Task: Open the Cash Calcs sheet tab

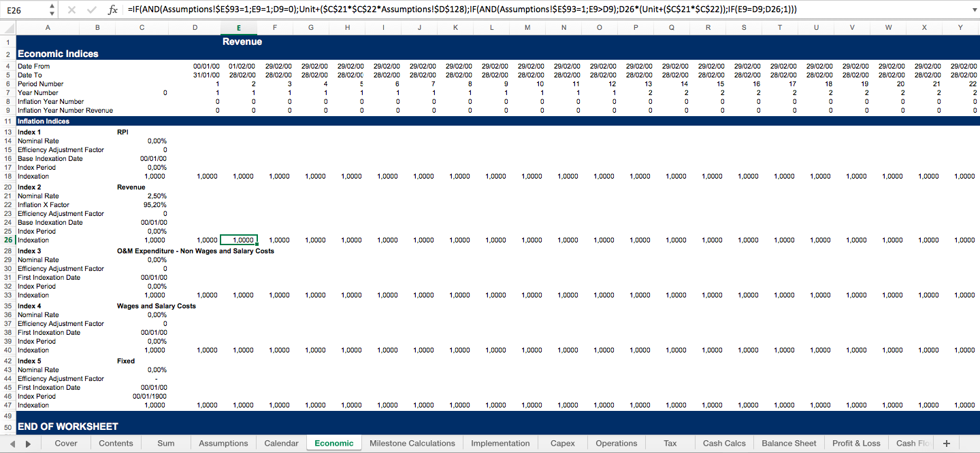Action: 724,443
